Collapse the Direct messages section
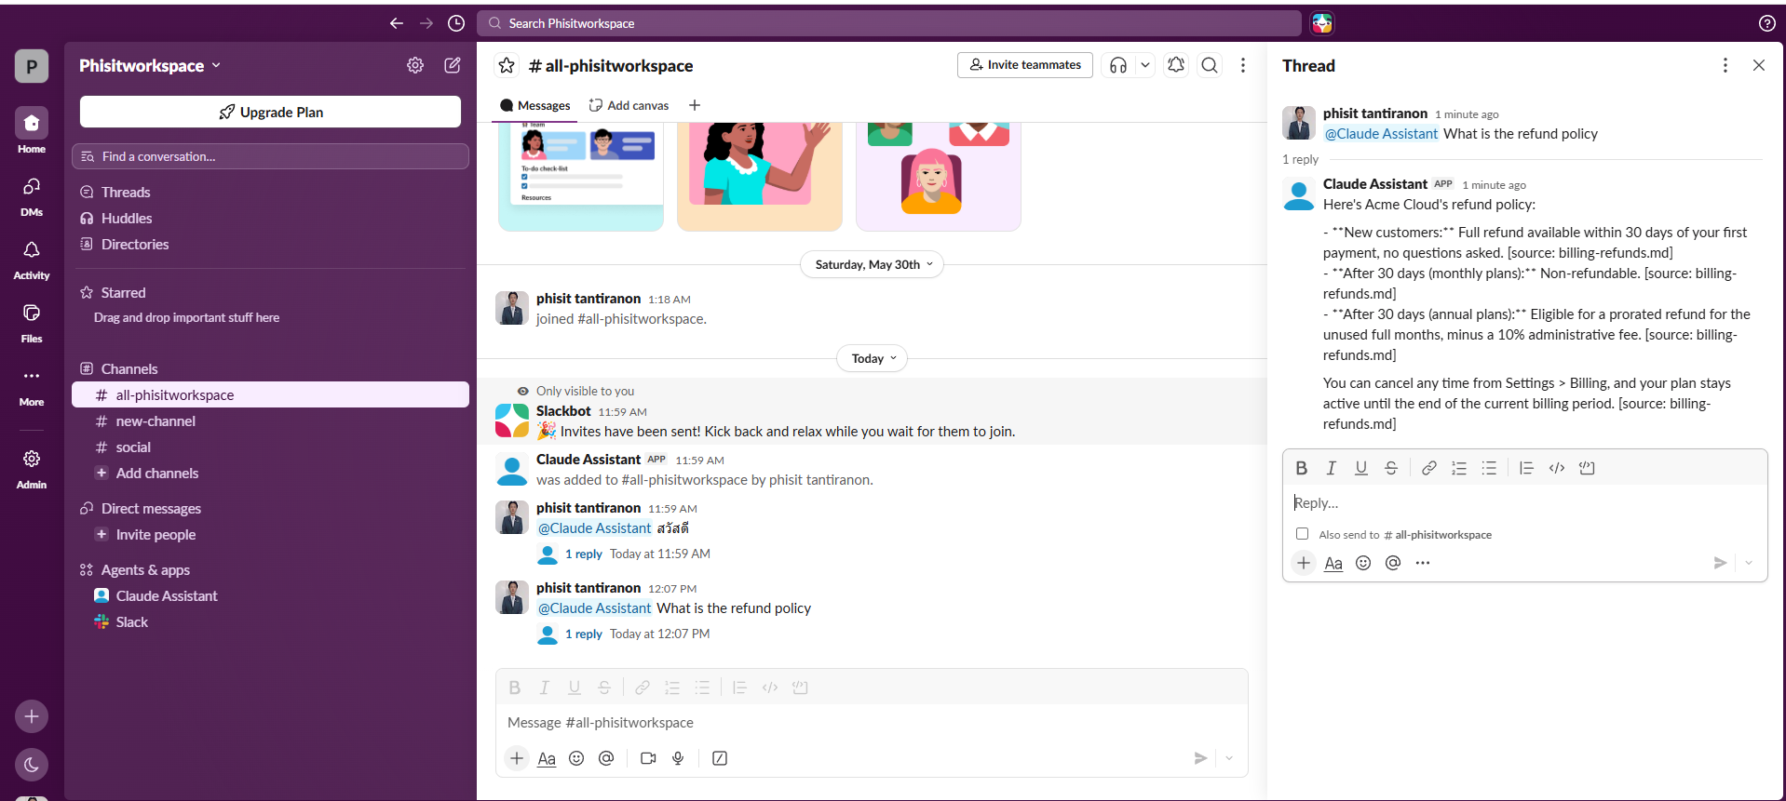 (151, 508)
